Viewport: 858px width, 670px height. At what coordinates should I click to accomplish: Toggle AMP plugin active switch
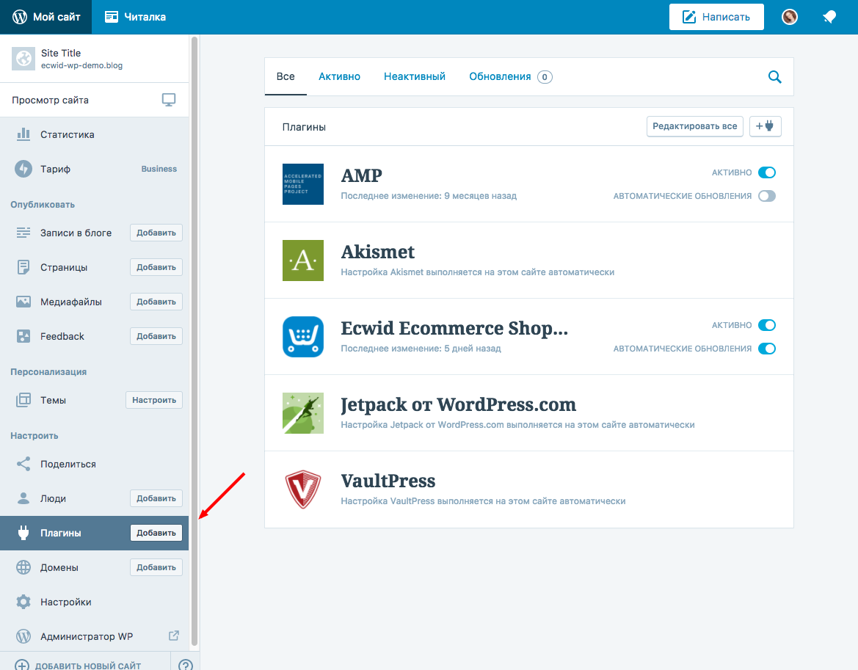click(766, 172)
